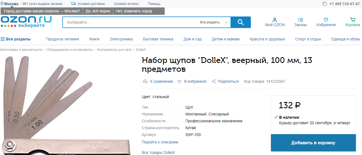Image resolution: width=362 pixels, height=155 pixels.
Task: Click the delivery truck icon
Action: point(73,4)
